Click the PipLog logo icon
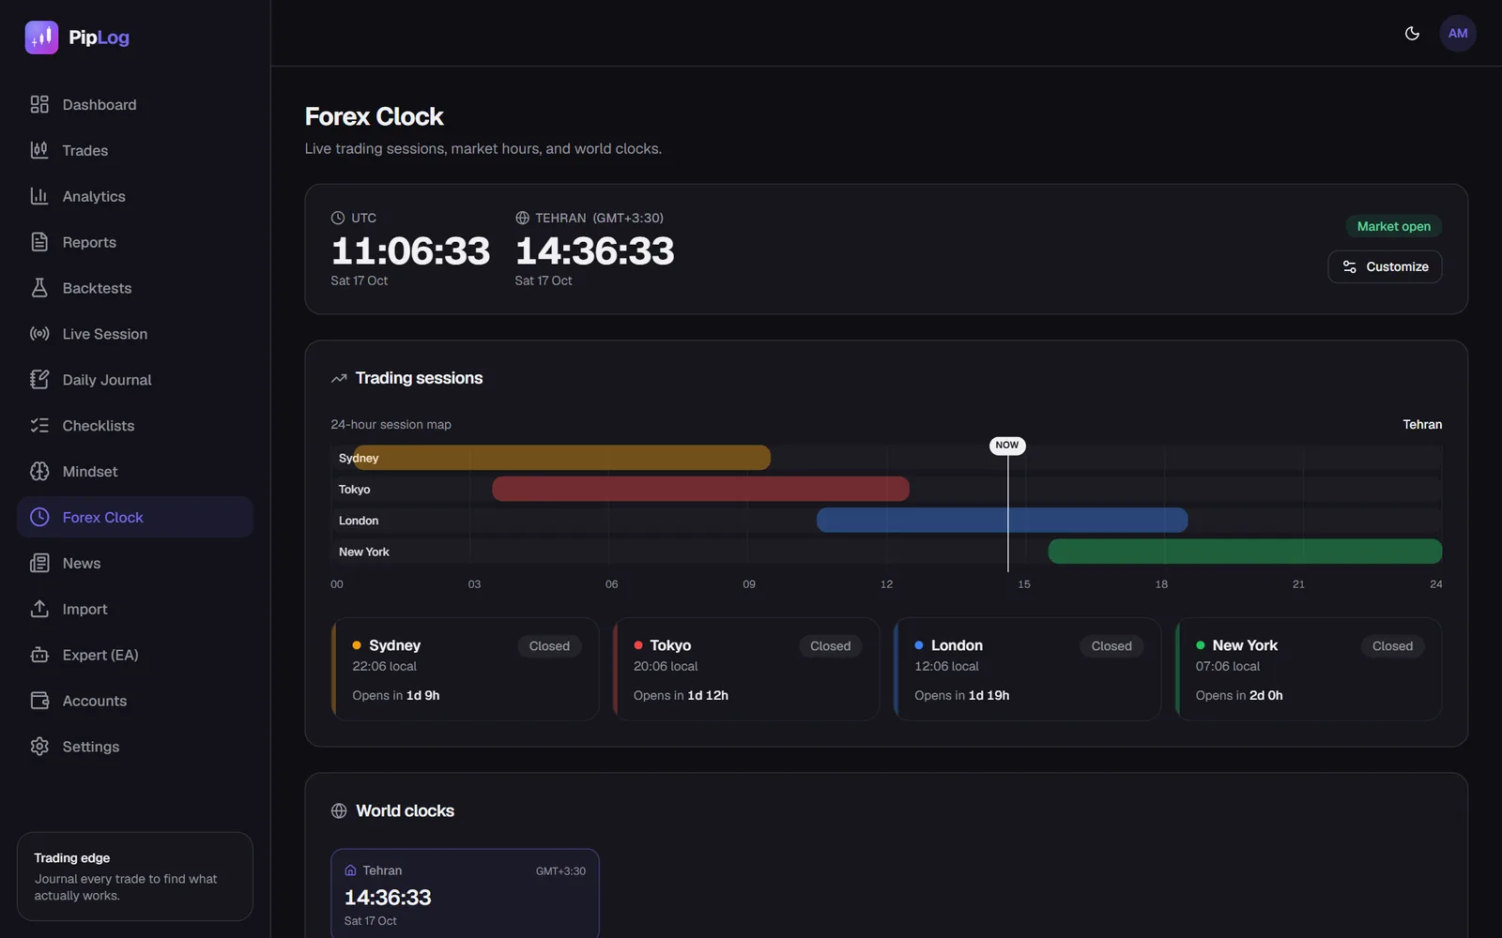Image resolution: width=1502 pixels, height=938 pixels. click(x=41, y=38)
